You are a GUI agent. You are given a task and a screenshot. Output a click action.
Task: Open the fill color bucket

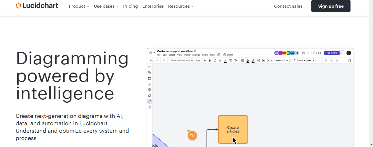pos(248,61)
